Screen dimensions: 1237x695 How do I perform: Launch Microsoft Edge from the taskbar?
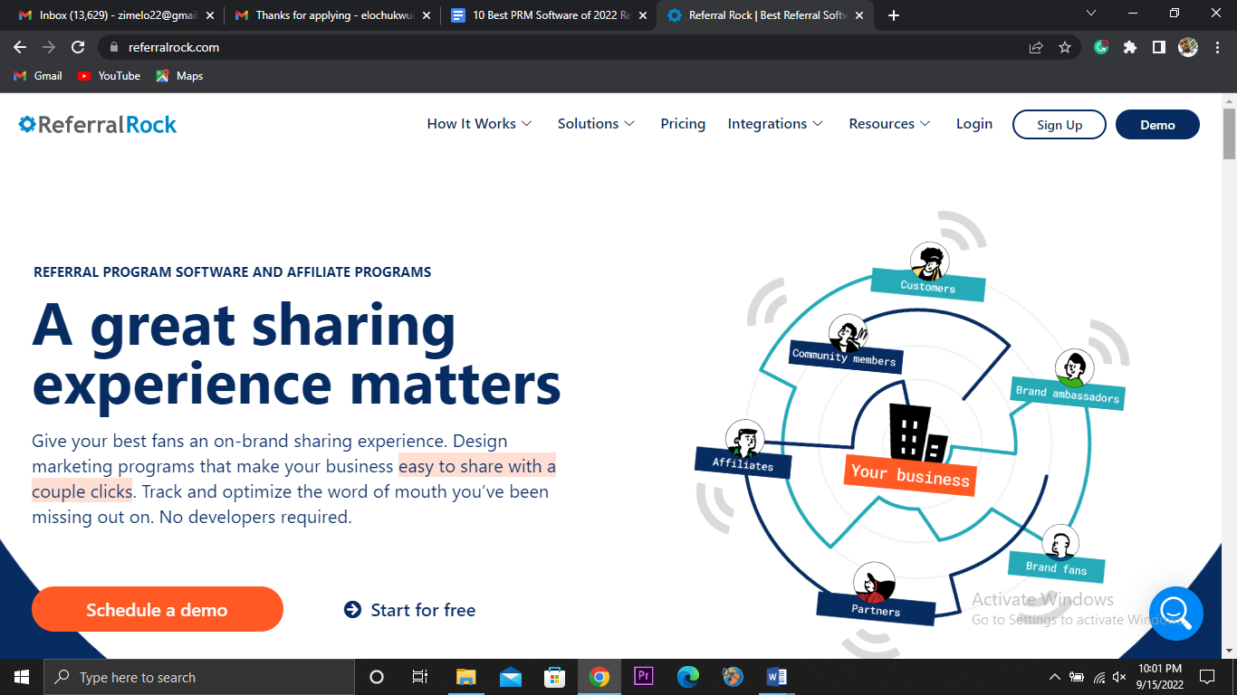pos(688,677)
